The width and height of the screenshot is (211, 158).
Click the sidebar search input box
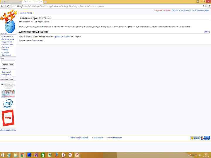pyautogui.click(x=8, y=62)
